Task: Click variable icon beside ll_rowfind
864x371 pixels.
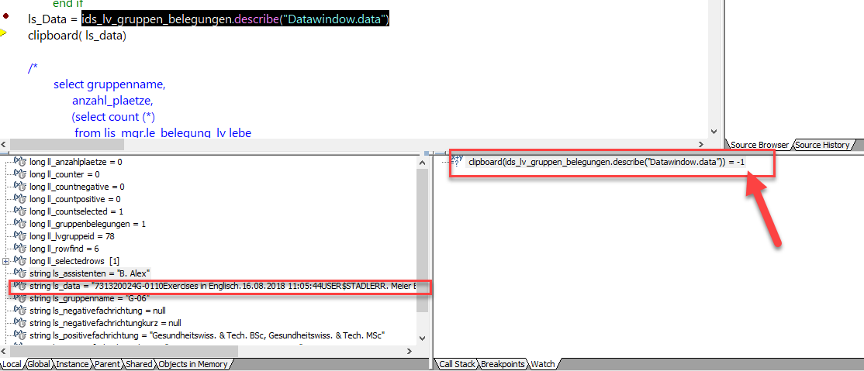Action: [20, 249]
